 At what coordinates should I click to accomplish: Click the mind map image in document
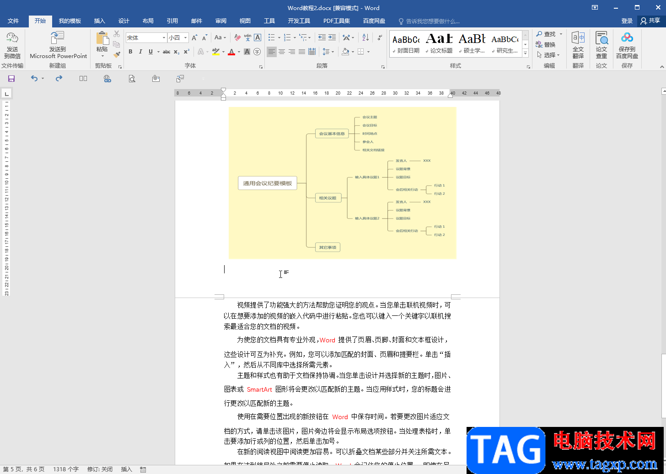coord(342,183)
